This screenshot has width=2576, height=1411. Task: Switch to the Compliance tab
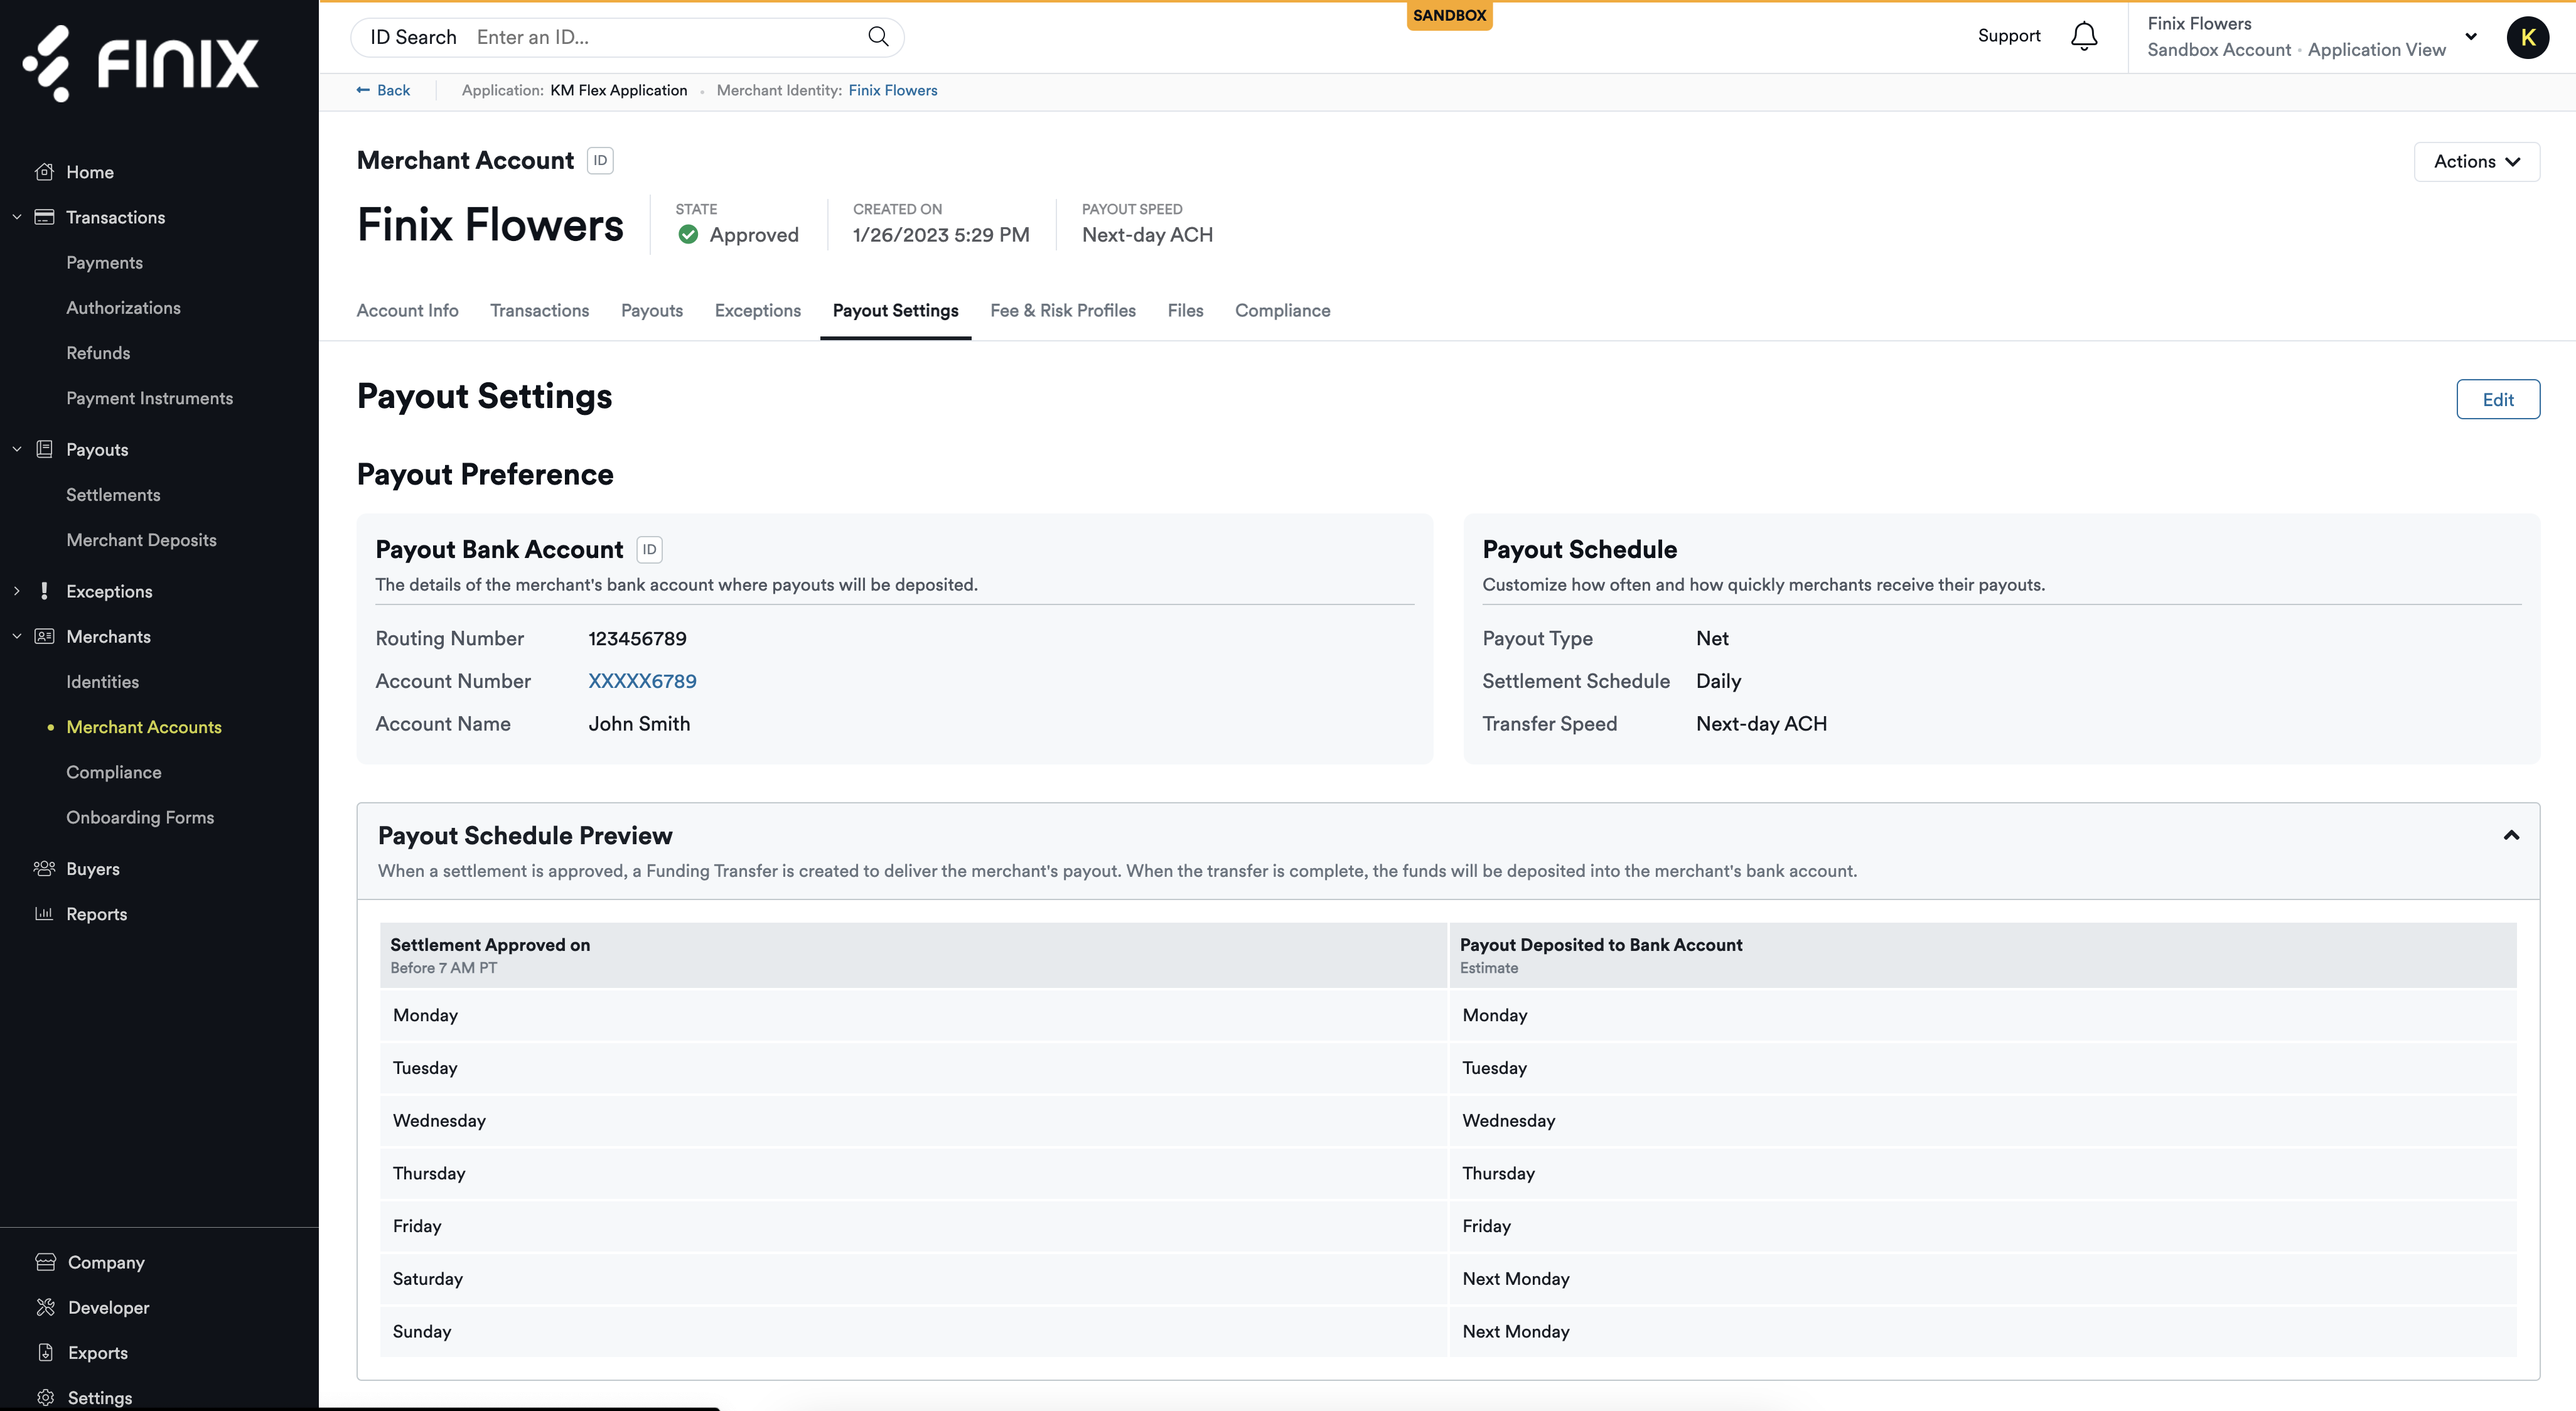coord(1282,311)
